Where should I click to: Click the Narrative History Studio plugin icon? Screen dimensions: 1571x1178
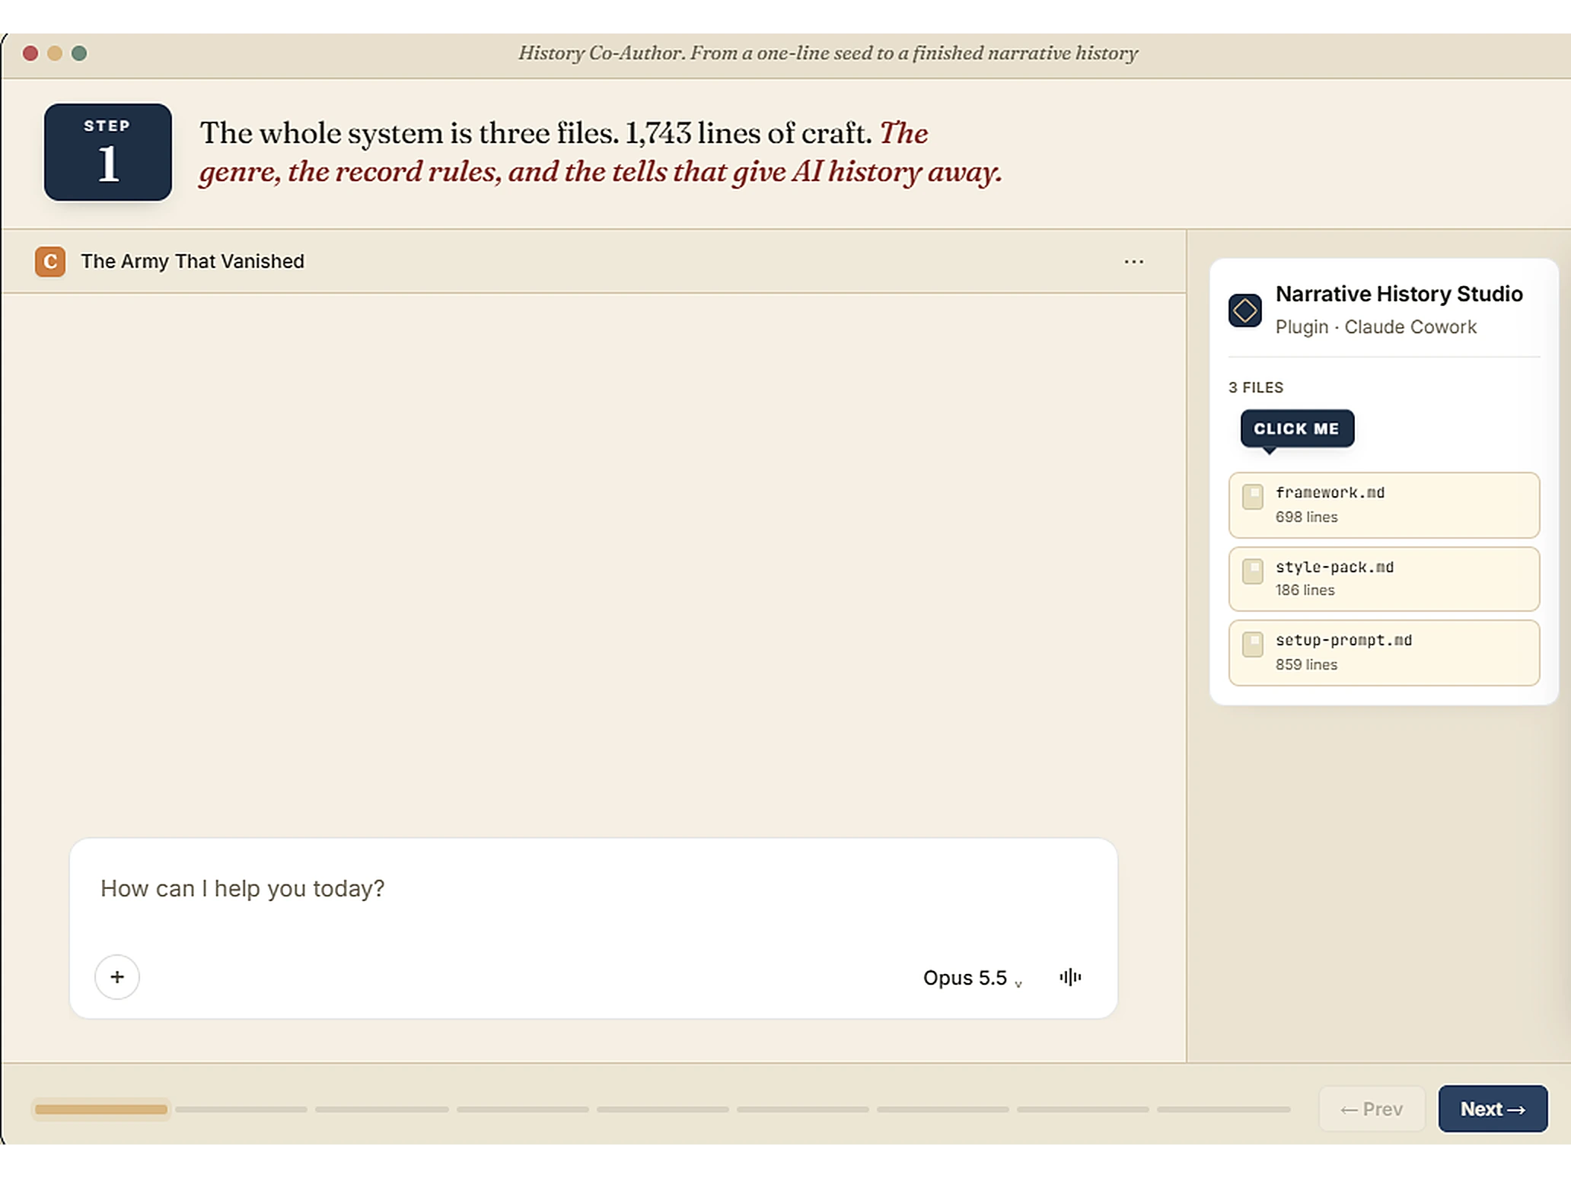pos(1244,310)
